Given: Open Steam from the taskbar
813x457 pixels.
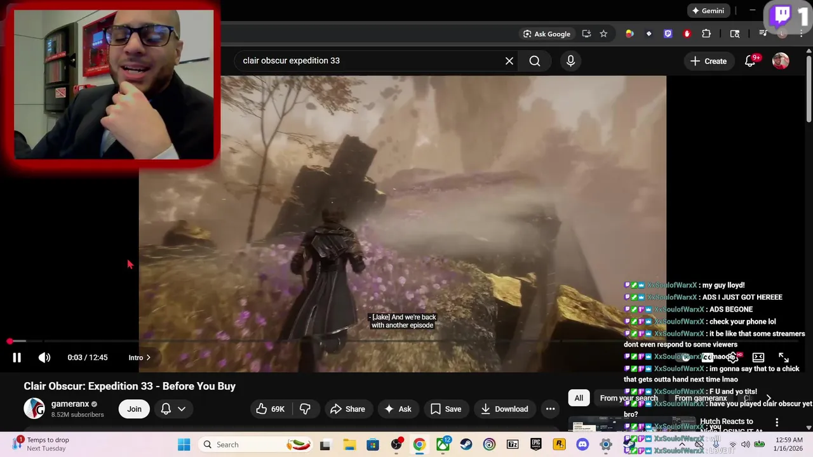Looking at the screenshot, I should 466,444.
